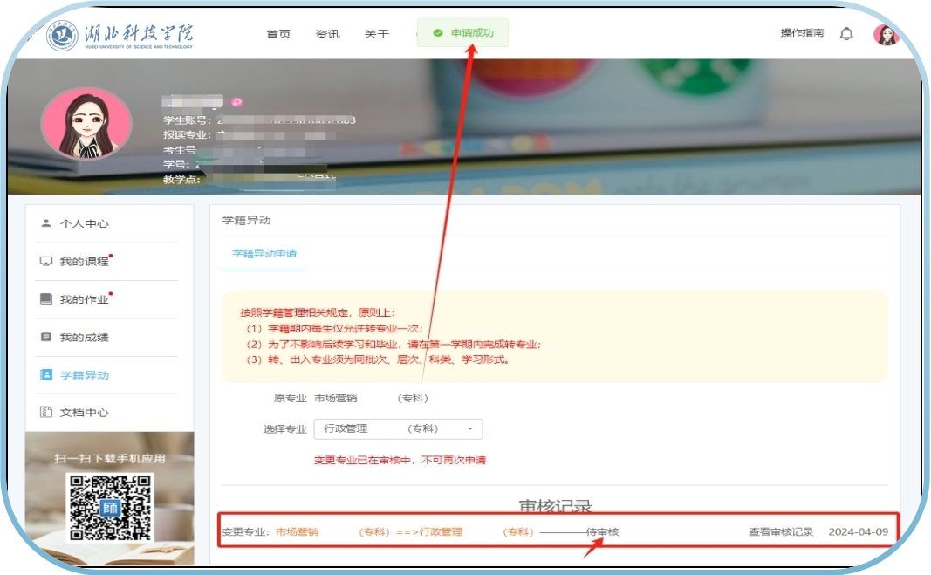Click the small pink icon beside username
Screen dimensions: 931x575
236,102
